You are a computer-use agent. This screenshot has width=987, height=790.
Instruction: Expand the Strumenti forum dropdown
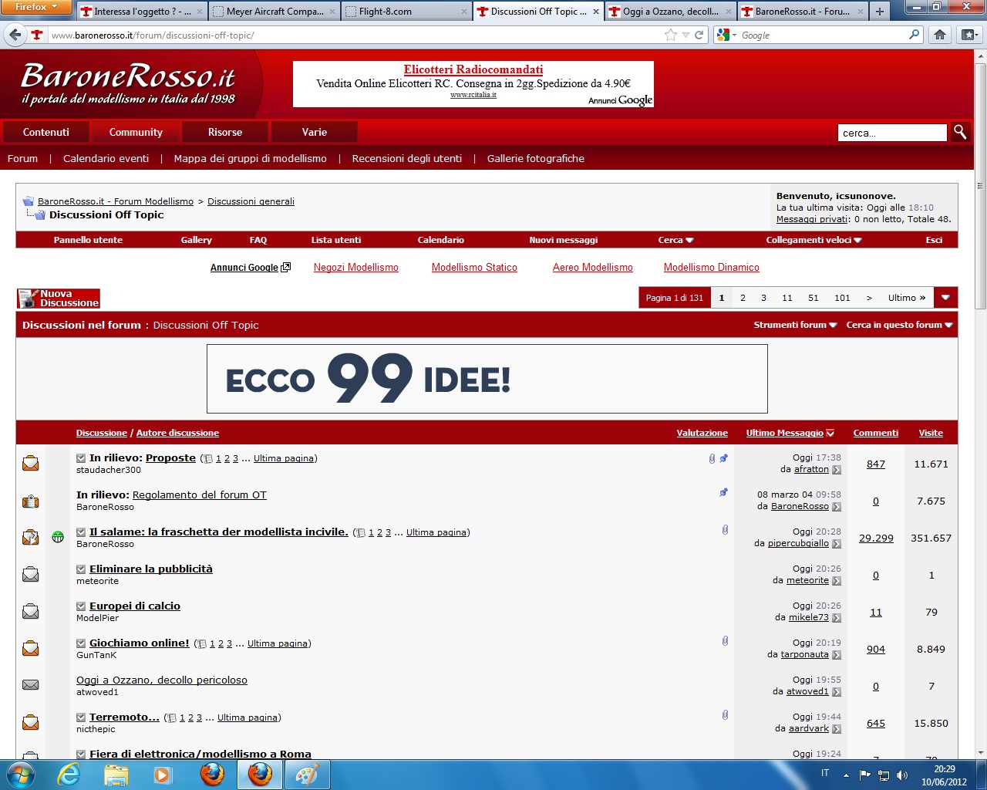[794, 325]
